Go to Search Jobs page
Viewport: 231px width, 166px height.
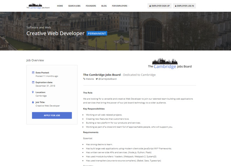(x=74, y=6)
